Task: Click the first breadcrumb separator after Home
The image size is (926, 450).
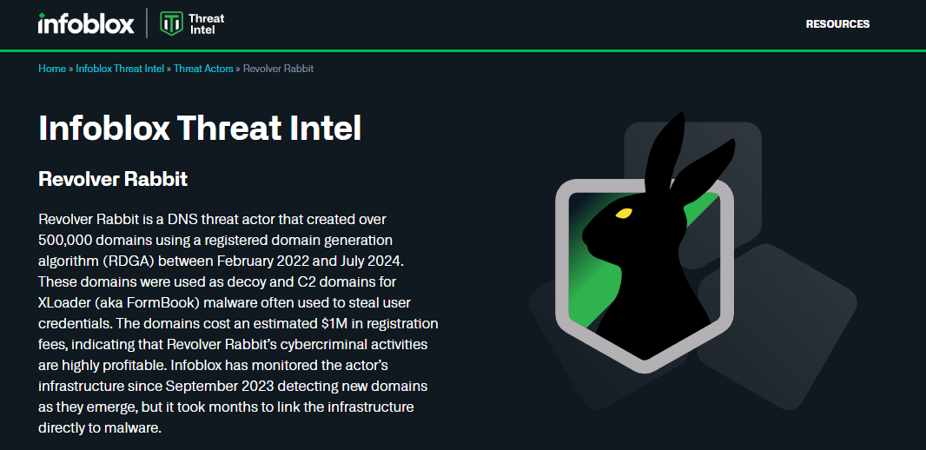Action: [70, 69]
